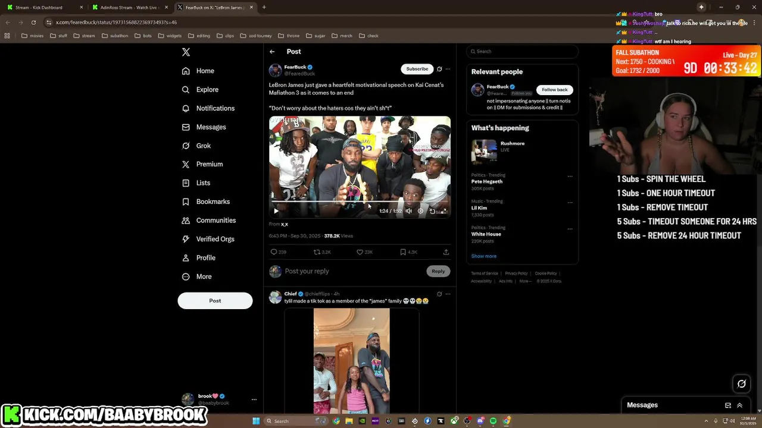Bookmark the FearBuck post

(403, 252)
